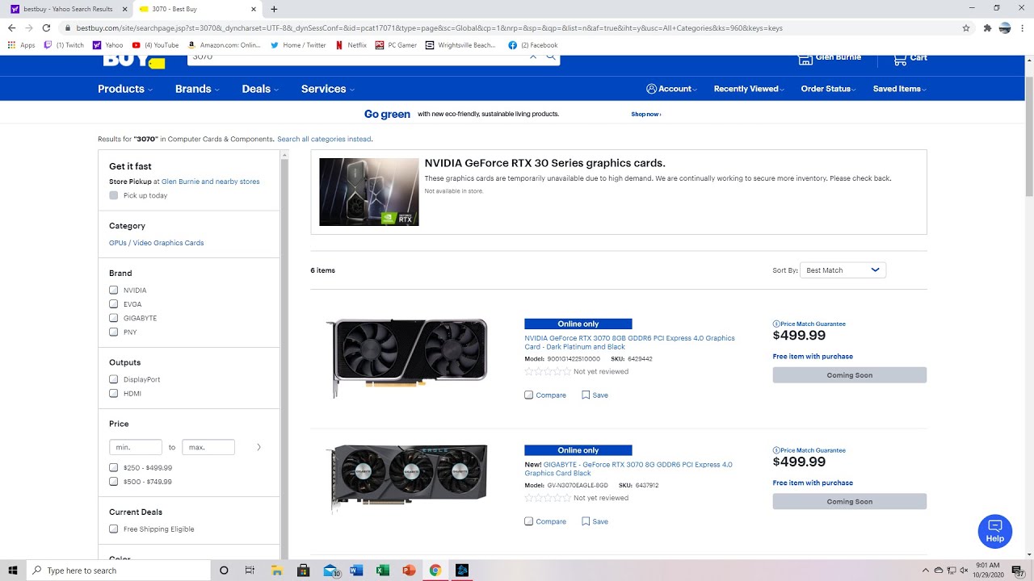The width and height of the screenshot is (1034, 581).
Task: Click the Search all categories instead link
Action: coord(324,139)
